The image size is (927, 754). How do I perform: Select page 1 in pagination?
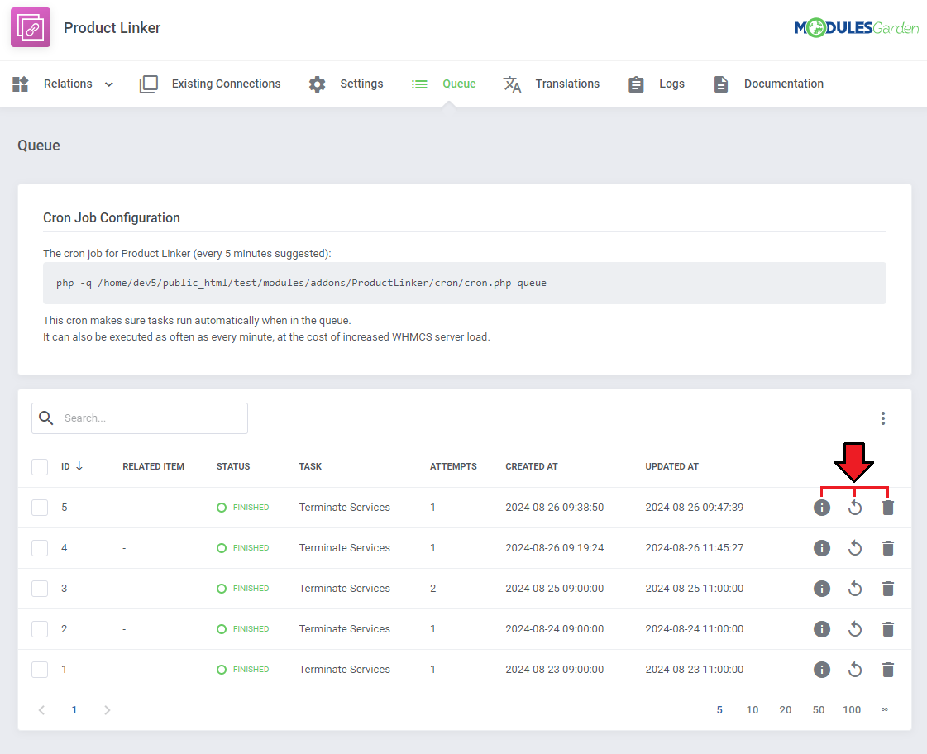pos(74,709)
